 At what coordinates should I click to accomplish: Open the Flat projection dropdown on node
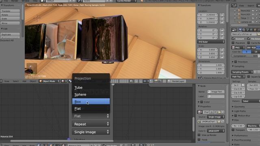[x=91, y=116]
